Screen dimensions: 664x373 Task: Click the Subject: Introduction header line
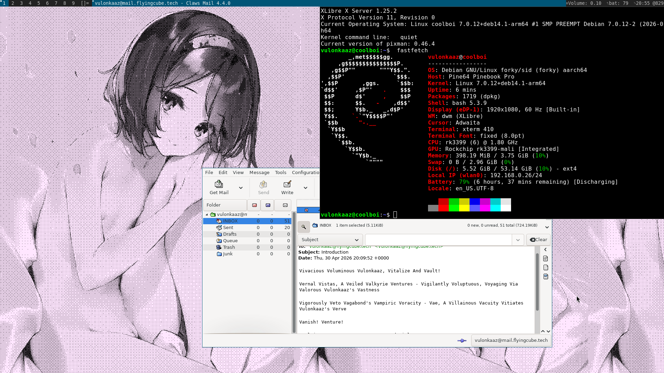(323, 252)
